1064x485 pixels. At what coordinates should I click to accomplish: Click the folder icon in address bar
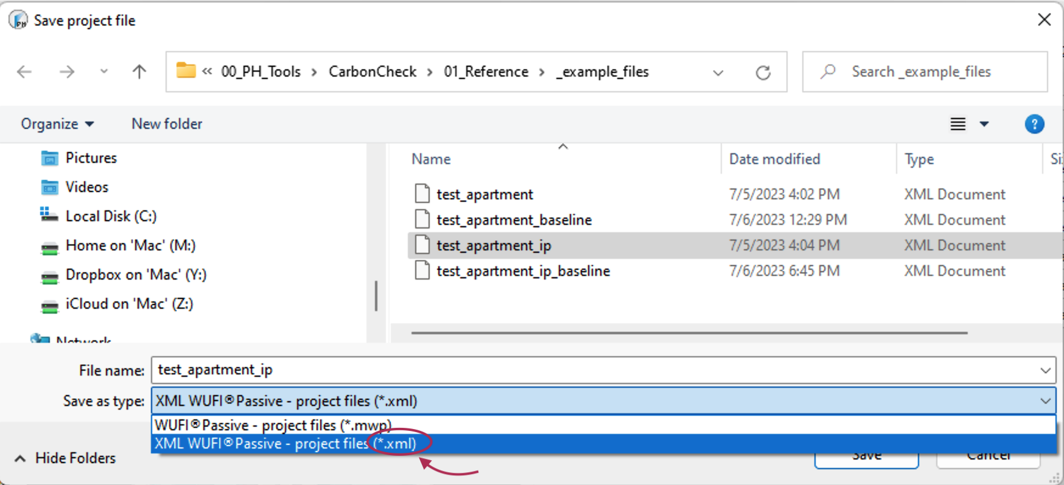(x=186, y=71)
